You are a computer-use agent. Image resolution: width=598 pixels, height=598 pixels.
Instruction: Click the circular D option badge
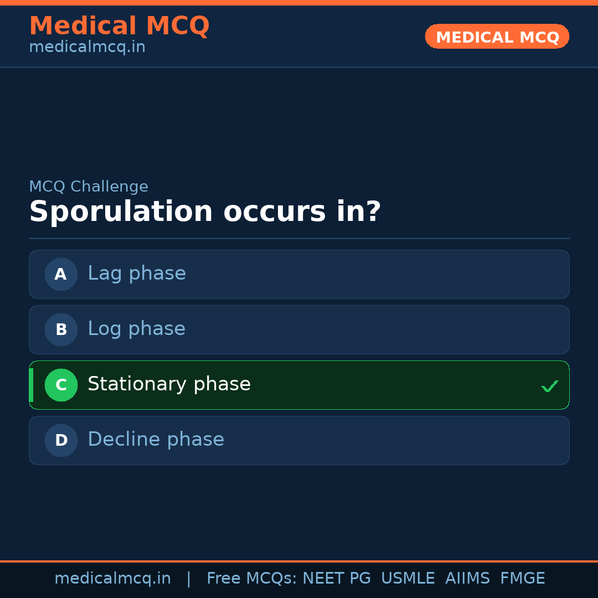(61, 440)
